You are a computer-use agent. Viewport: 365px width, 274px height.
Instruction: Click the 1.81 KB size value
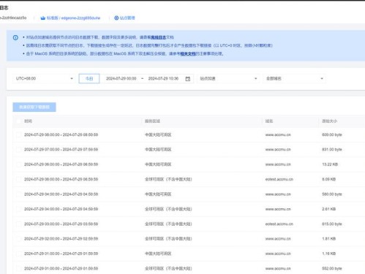(x=329, y=239)
